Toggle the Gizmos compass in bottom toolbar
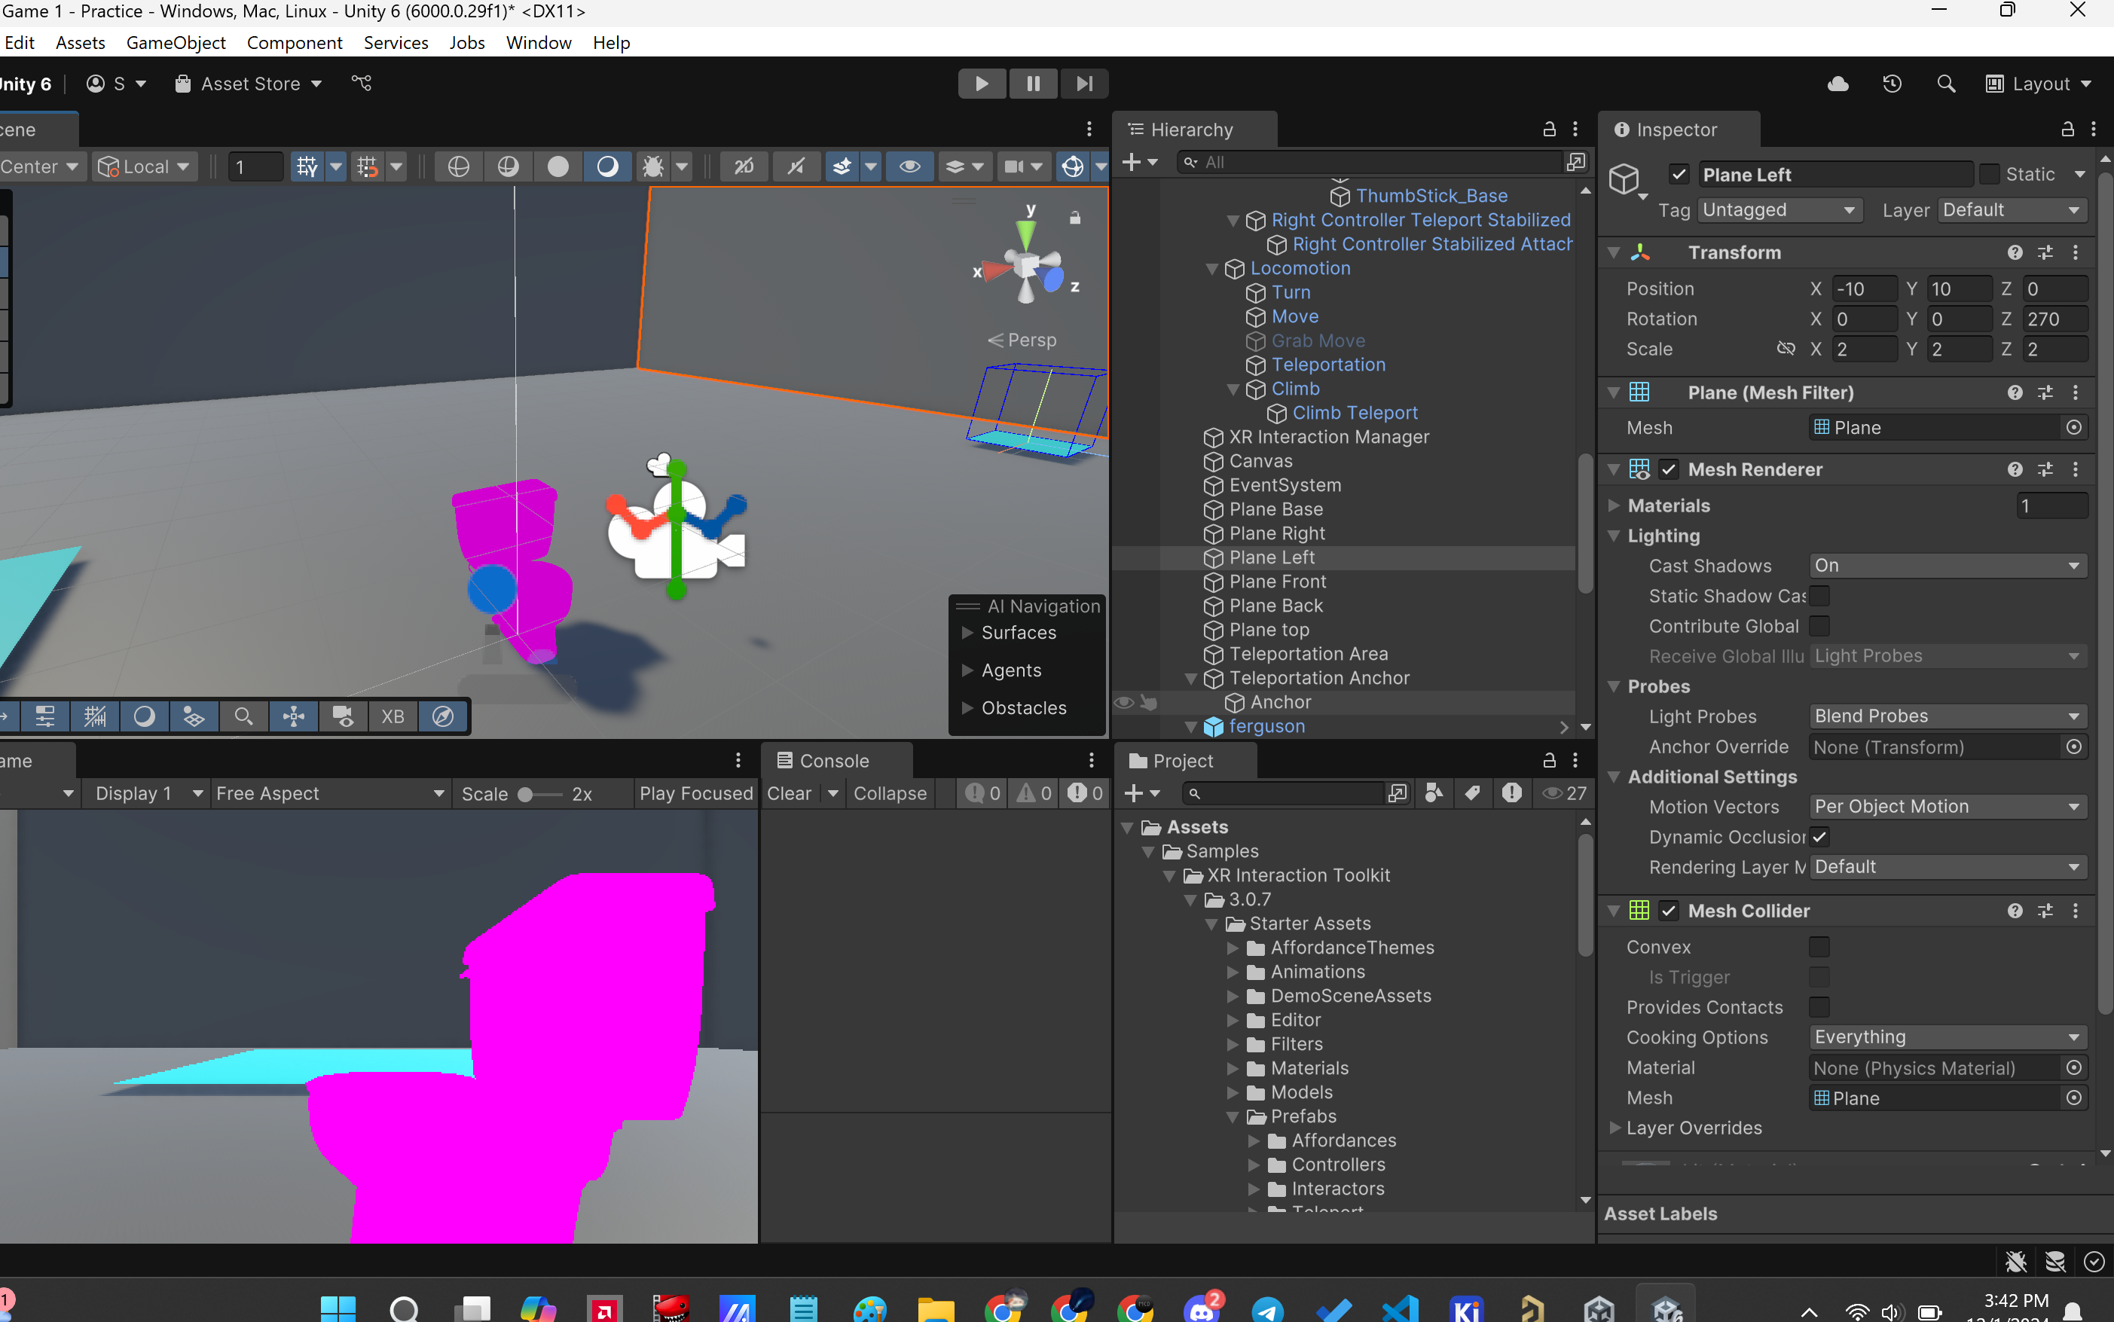 coord(441,716)
